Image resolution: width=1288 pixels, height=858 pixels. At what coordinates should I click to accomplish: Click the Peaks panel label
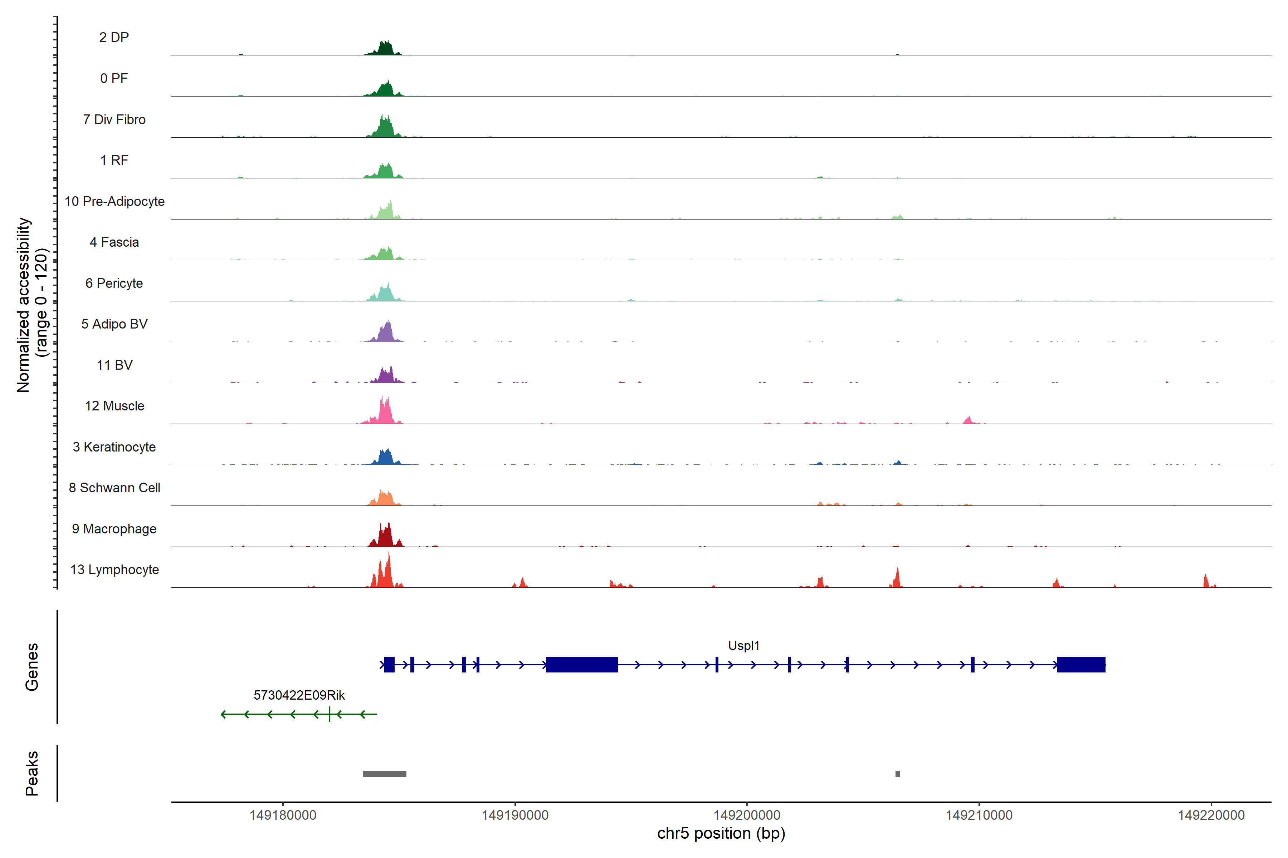[x=32, y=773]
